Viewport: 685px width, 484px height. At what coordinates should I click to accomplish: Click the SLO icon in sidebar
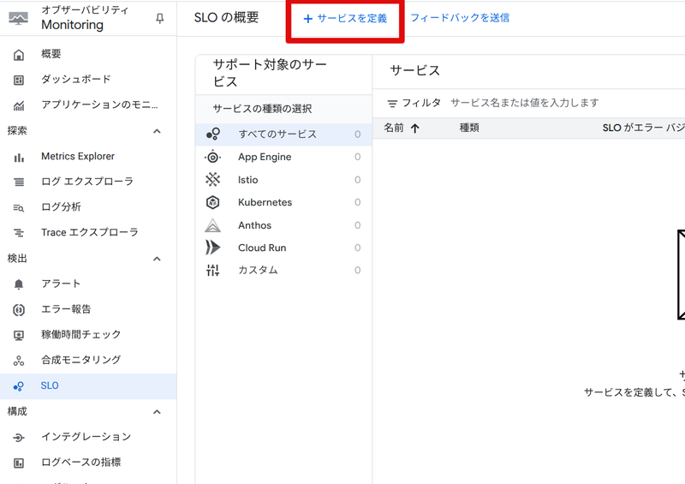(x=19, y=386)
